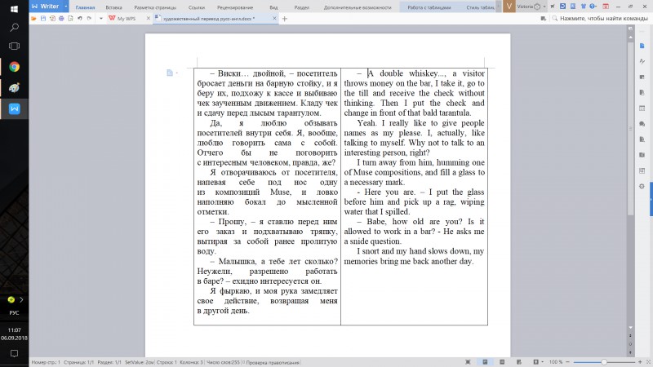Image resolution: width=653 pixels, height=367 pixels.
Task: Open the Дополнительные возможности tab
Action: pos(358,7)
